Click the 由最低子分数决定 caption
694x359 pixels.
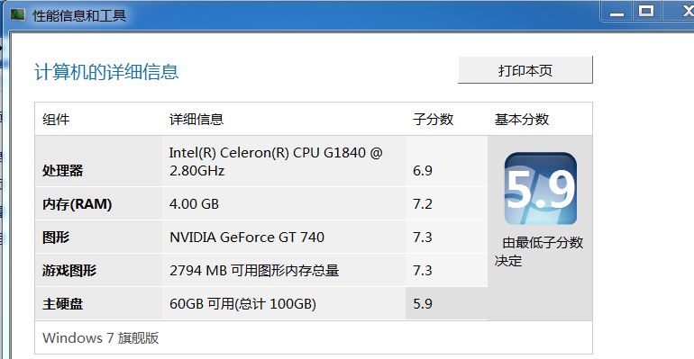(x=539, y=251)
